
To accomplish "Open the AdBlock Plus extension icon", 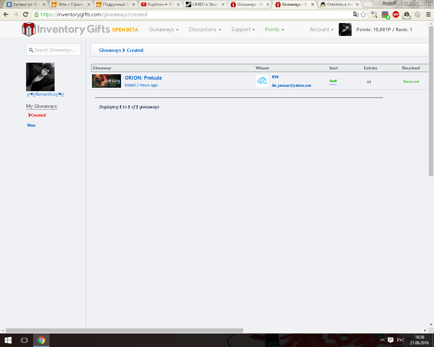I will 396,15.
